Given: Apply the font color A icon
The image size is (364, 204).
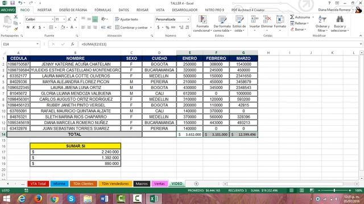Looking at the screenshot, I should coord(72,27).
